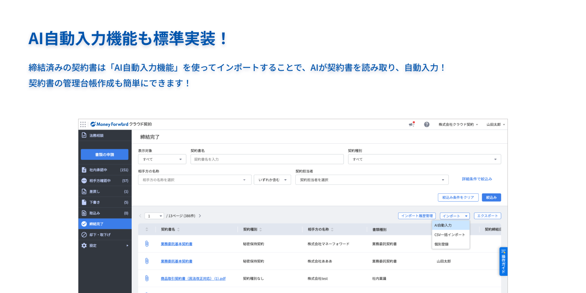
Task: Click 山田太郎 cell in the table
Action: point(444,261)
